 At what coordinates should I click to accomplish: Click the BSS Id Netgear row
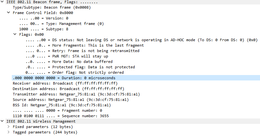[62, 105]
